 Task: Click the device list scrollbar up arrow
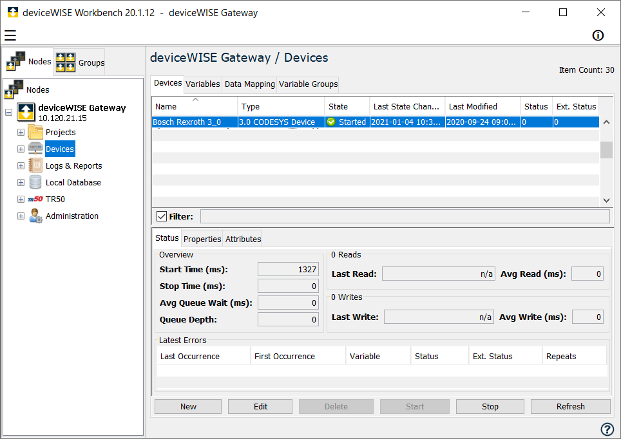[606, 122]
